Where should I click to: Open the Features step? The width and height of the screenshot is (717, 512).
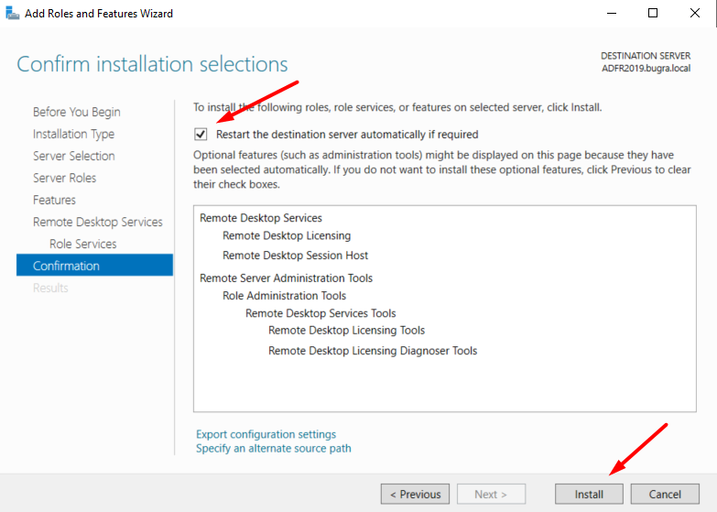[x=54, y=200]
